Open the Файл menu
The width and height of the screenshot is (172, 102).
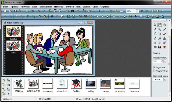pos(5,7)
